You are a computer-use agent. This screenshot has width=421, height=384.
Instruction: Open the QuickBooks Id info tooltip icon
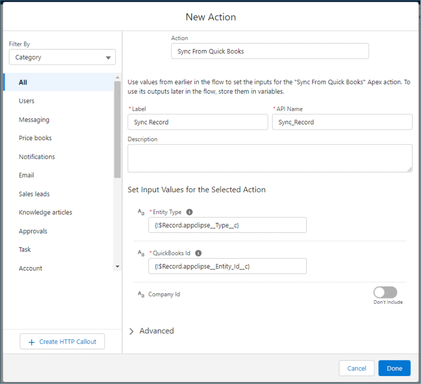[198, 253]
